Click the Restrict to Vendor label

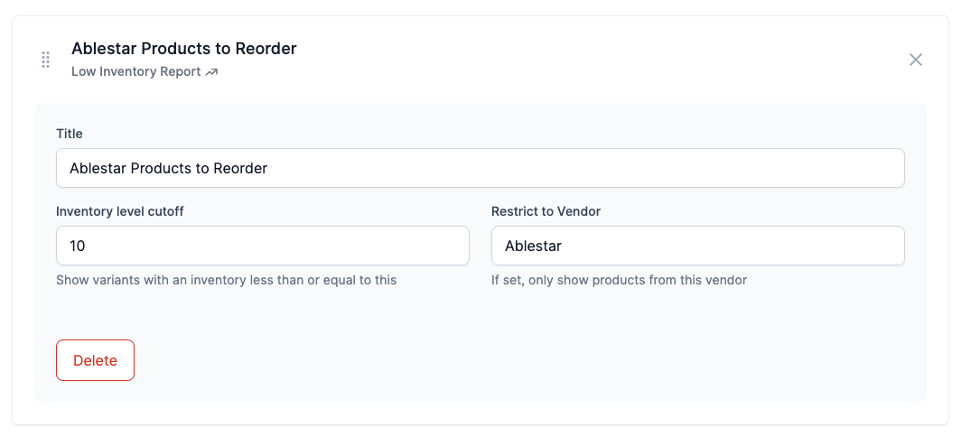[546, 211]
